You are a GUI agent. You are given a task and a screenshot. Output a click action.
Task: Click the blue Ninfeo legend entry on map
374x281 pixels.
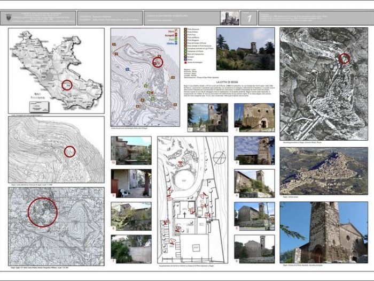(x=172, y=43)
